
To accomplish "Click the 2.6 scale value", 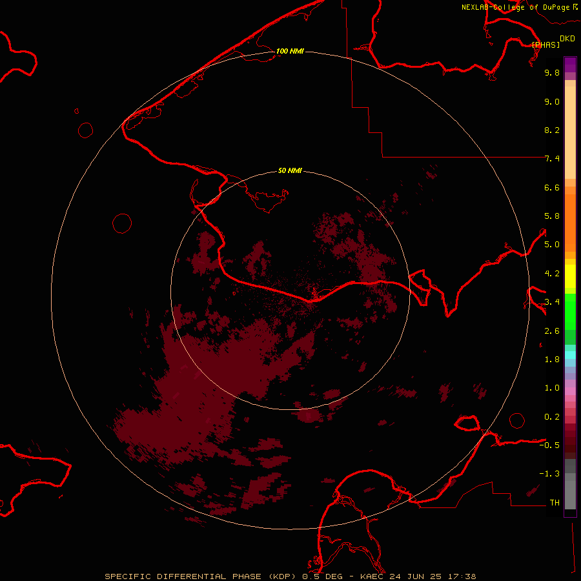I will pyautogui.click(x=552, y=331).
